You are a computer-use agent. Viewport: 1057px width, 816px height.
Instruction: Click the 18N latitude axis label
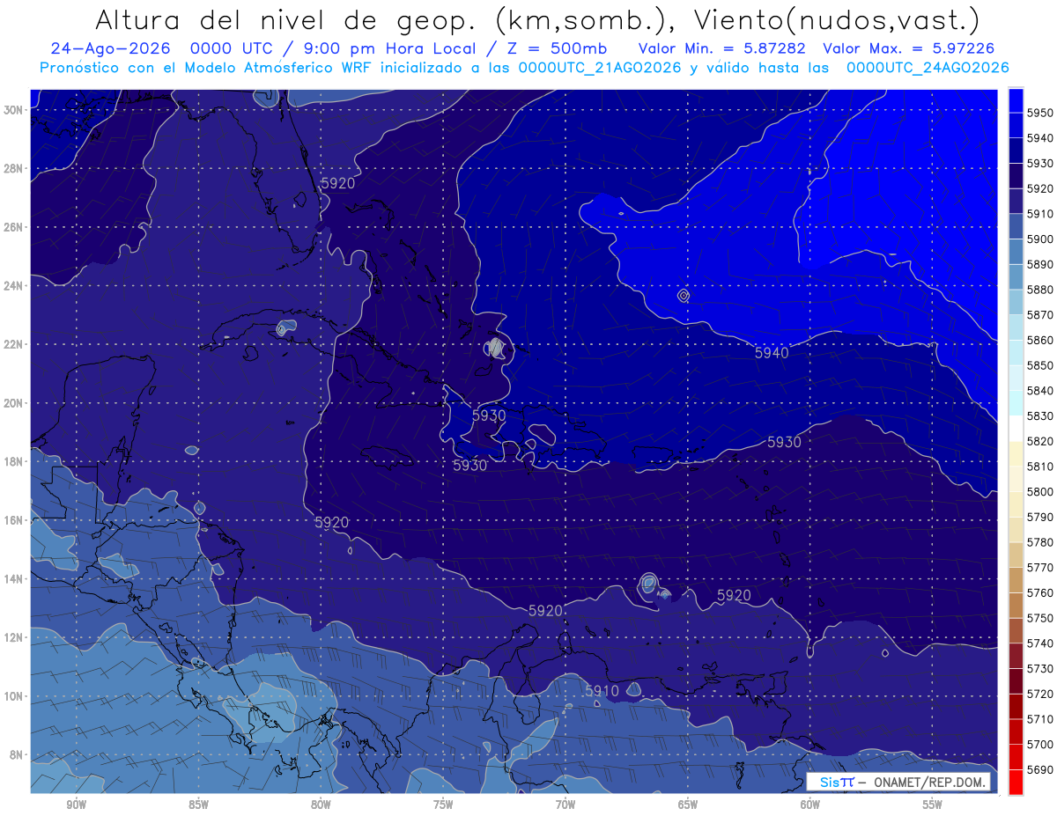click(x=13, y=461)
